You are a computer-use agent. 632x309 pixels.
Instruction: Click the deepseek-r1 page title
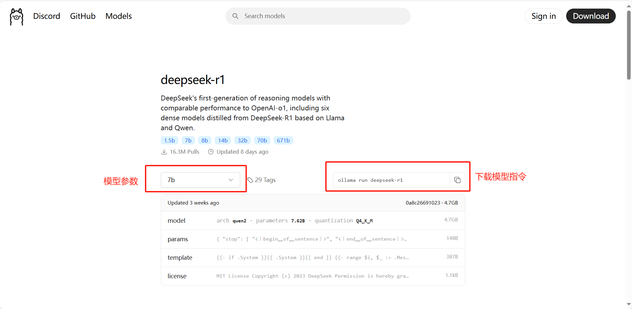[x=193, y=80]
